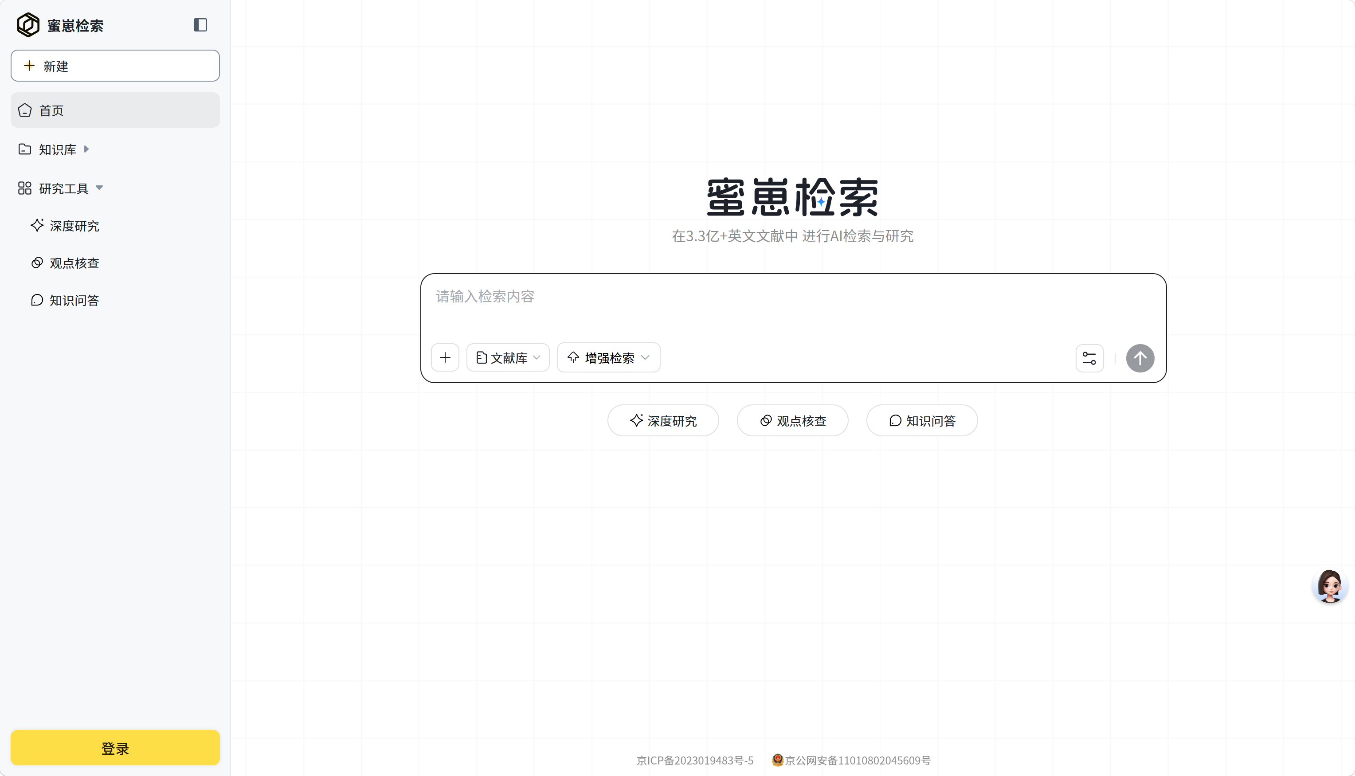
Task: Open the 京公网安备11010802045609号 link
Action: 851,760
